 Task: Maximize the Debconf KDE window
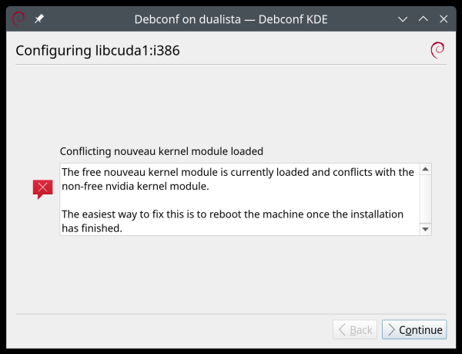coord(423,19)
